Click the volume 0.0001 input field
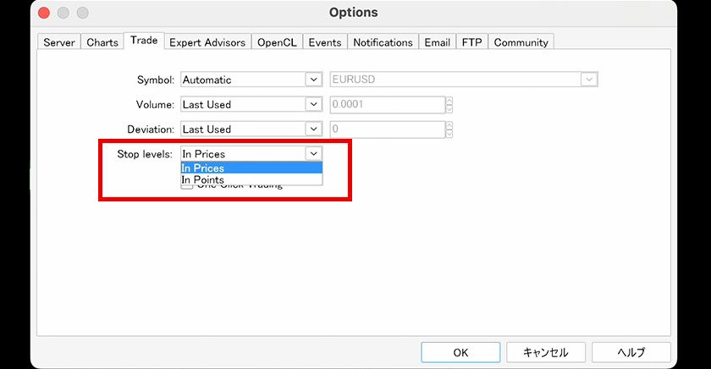 [x=386, y=104]
